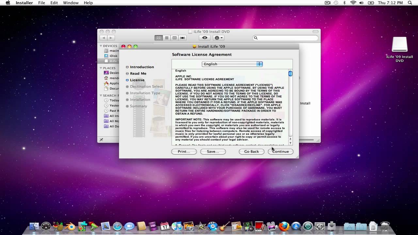Click the License installer step
This screenshot has height=235, width=418.
137,80
